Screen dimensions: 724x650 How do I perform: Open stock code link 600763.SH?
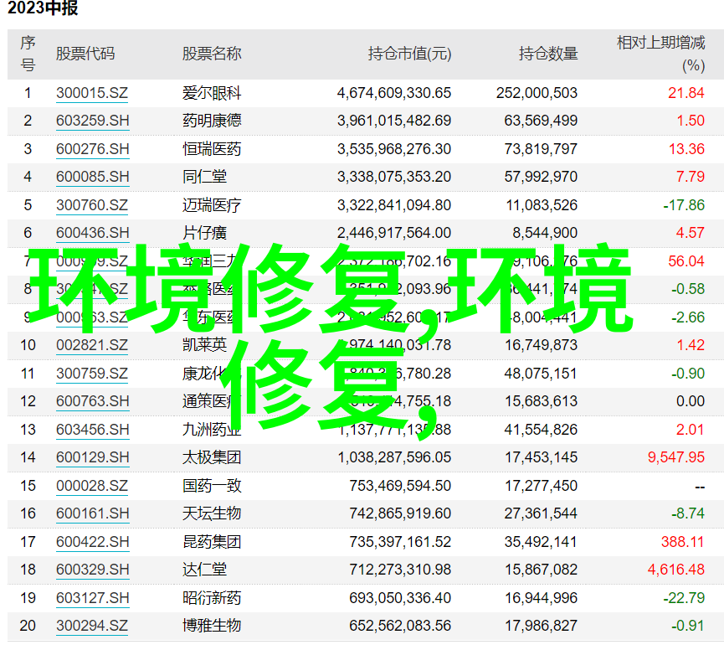[92, 401]
